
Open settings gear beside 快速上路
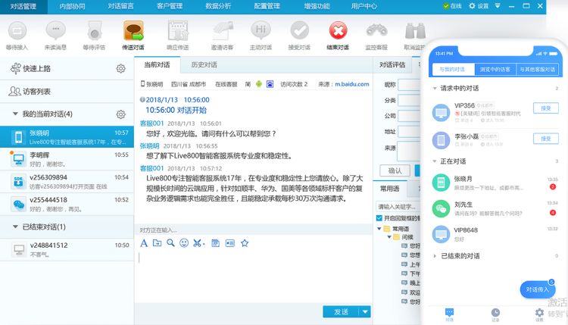[x=120, y=68]
